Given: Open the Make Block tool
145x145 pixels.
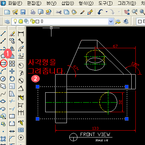Looking at the screenshot, I should click(x=3, y=124).
